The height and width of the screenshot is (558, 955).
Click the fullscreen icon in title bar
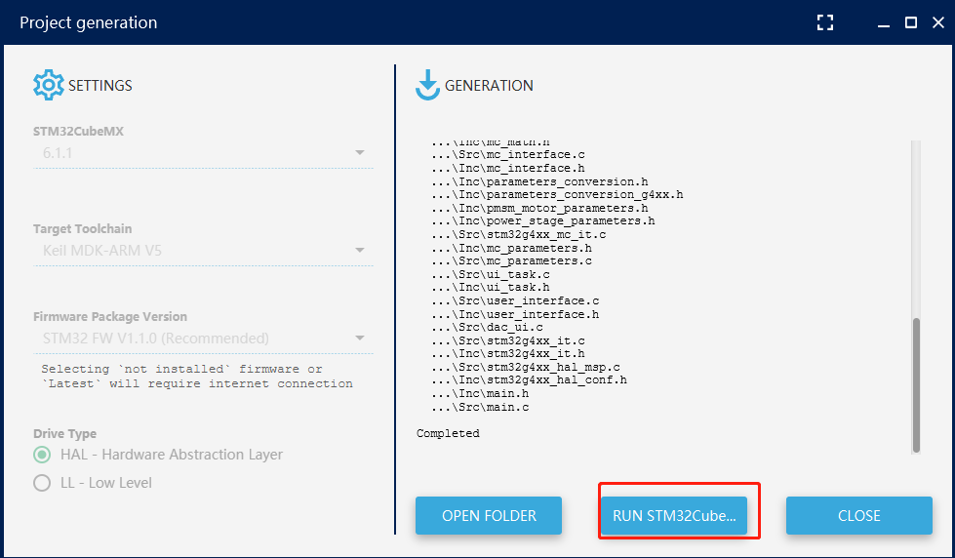(x=825, y=22)
